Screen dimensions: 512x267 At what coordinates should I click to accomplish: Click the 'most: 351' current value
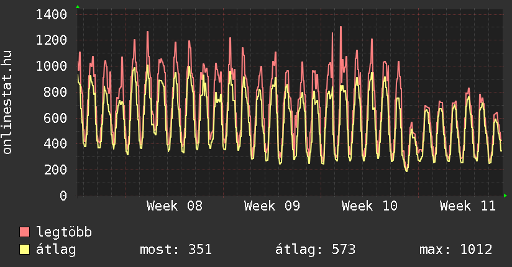[x=176, y=250]
